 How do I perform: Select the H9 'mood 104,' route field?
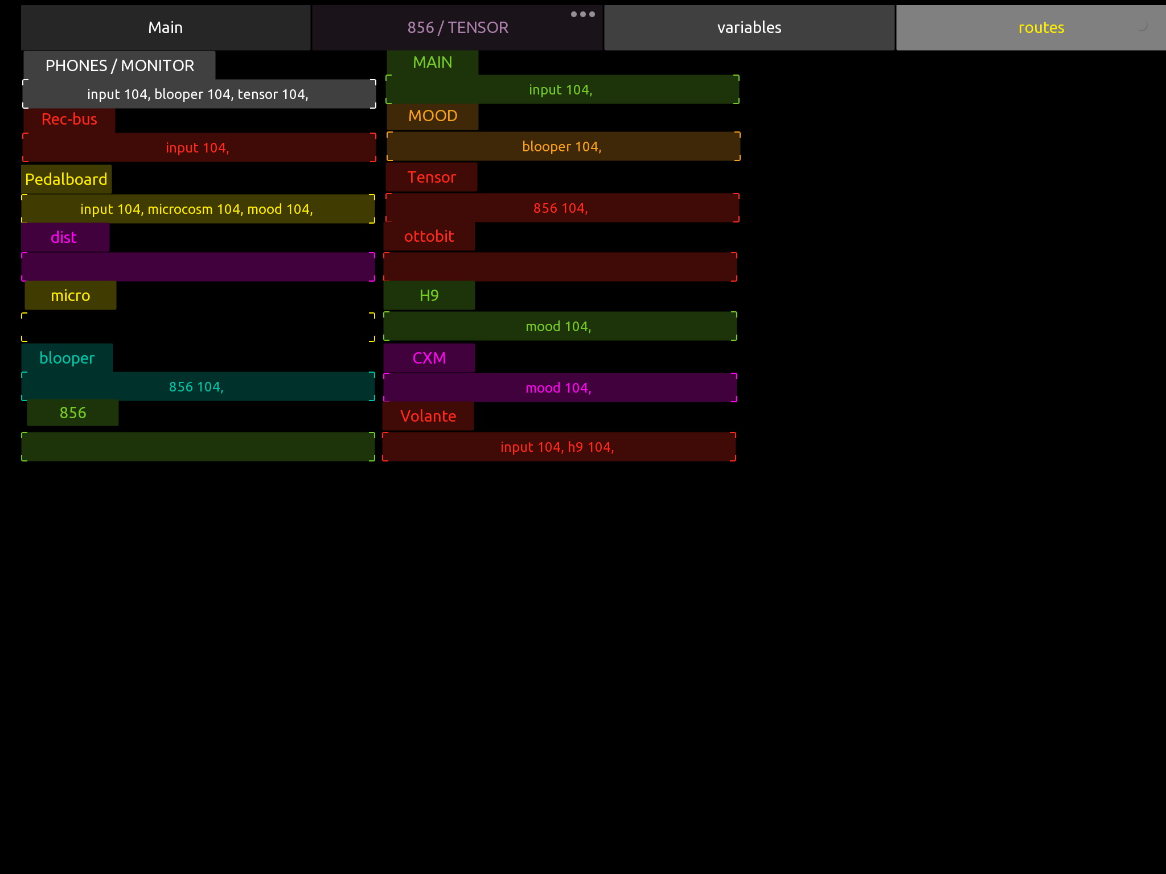click(x=560, y=326)
